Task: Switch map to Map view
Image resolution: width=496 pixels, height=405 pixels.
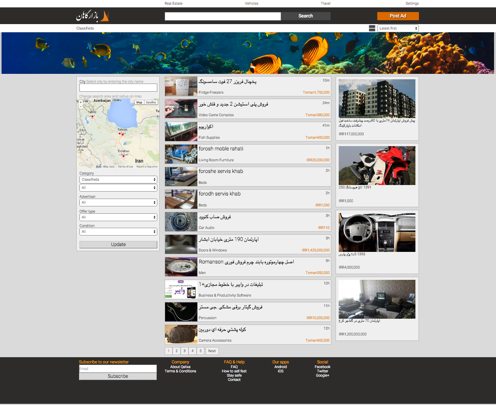Action: [139, 103]
